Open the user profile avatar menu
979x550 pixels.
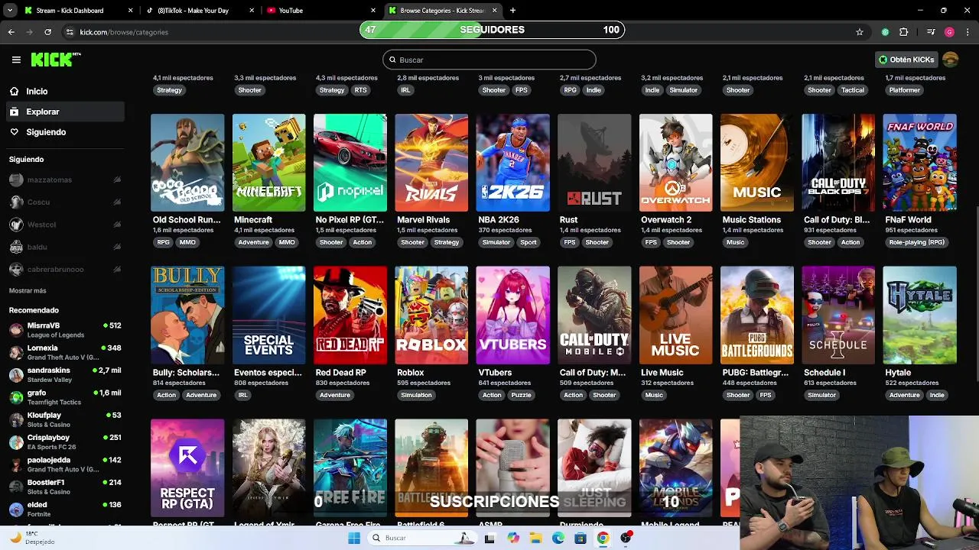tap(951, 60)
